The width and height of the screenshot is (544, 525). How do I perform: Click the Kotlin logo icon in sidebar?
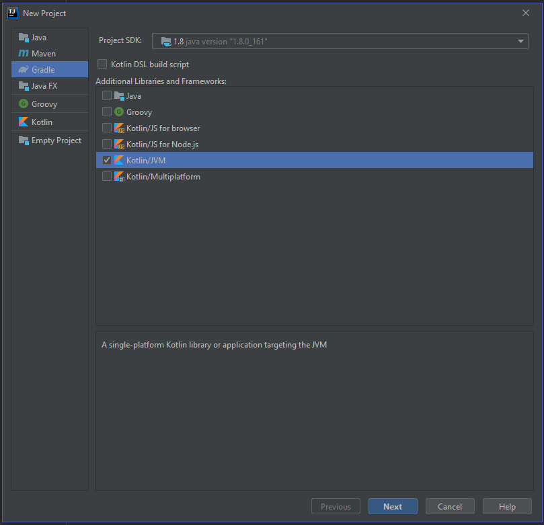coord(24,122)
